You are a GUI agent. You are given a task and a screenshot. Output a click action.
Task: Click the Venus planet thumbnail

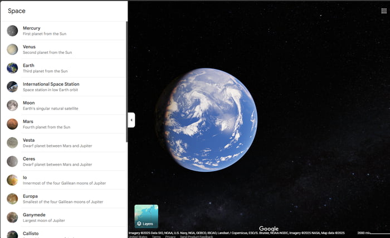(12, 49)
